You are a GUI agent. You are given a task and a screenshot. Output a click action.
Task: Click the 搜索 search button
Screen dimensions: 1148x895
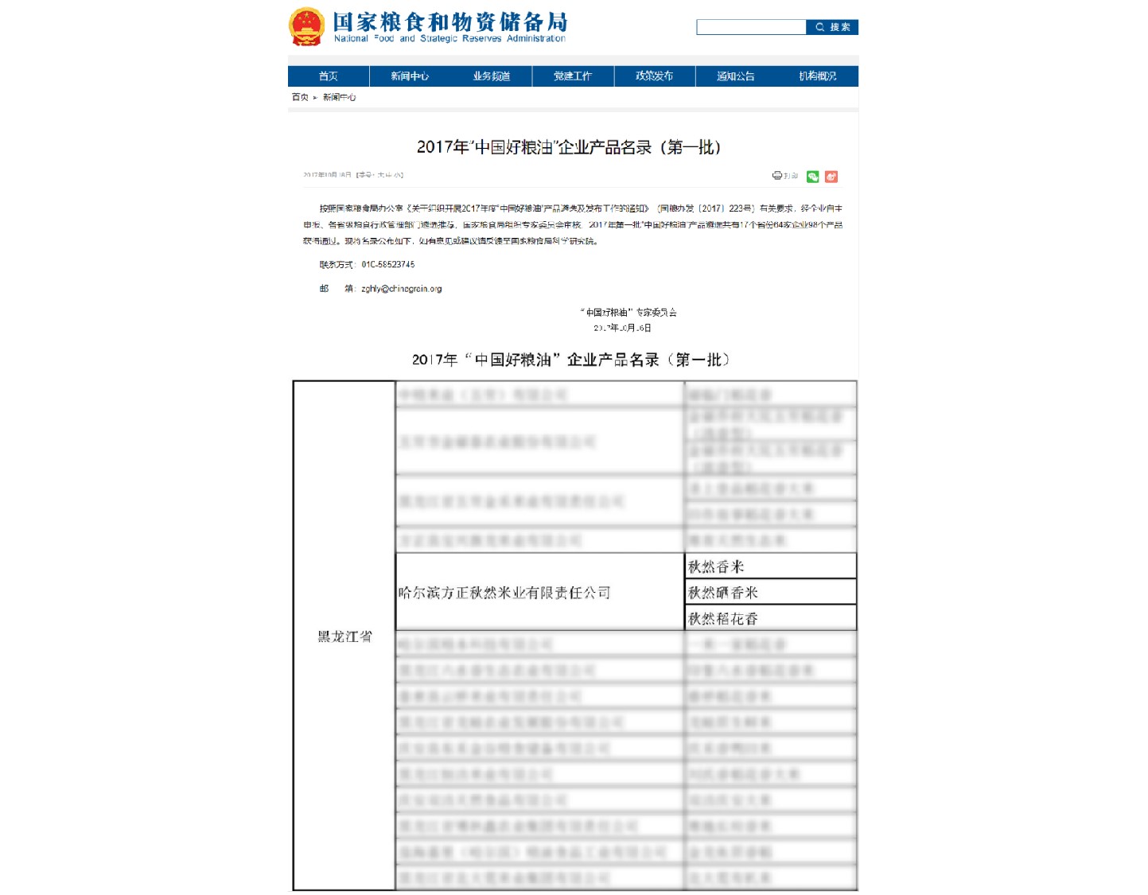pyautogui.click(x=832, y=27)
